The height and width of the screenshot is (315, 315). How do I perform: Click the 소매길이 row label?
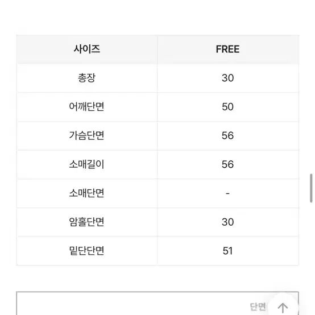click(87, 164)
